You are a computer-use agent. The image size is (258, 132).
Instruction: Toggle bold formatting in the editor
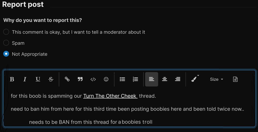(x=12, y=79)
